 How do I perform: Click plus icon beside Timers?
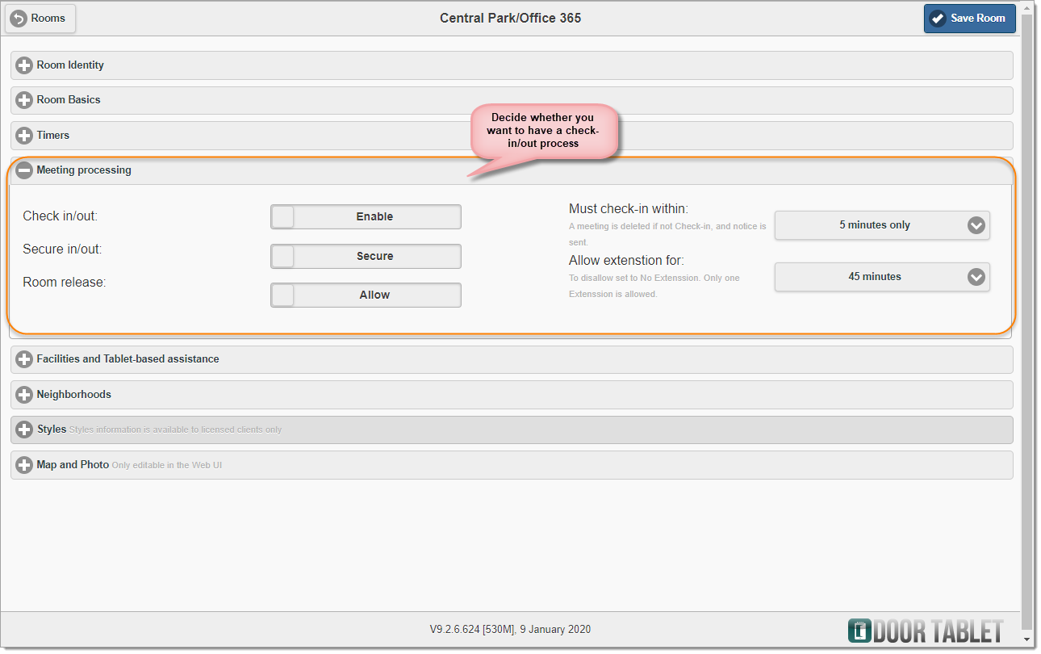click(x=24, y=136)
